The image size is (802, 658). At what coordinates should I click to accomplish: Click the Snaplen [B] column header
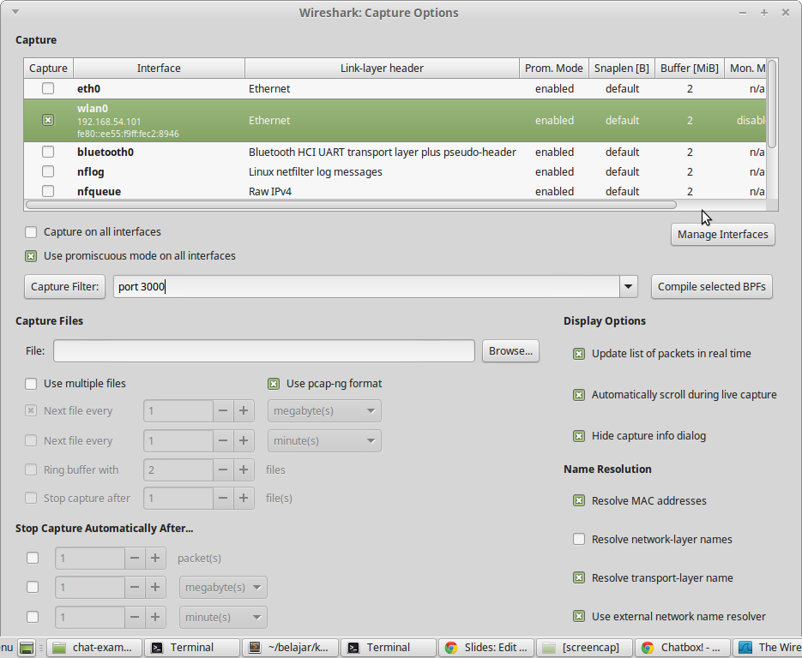tap(622, 68)
